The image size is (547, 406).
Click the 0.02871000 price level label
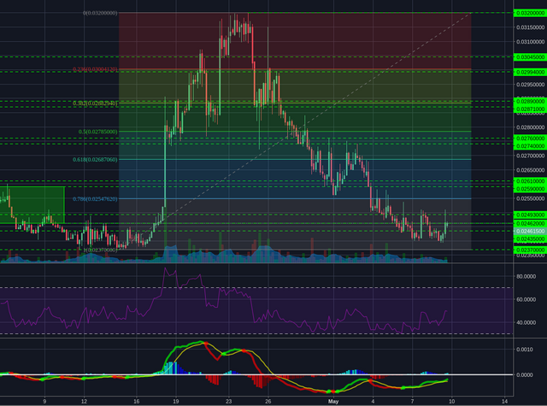point(530,109)
